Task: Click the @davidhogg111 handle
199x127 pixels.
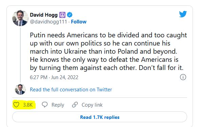Action: [48, 22]
